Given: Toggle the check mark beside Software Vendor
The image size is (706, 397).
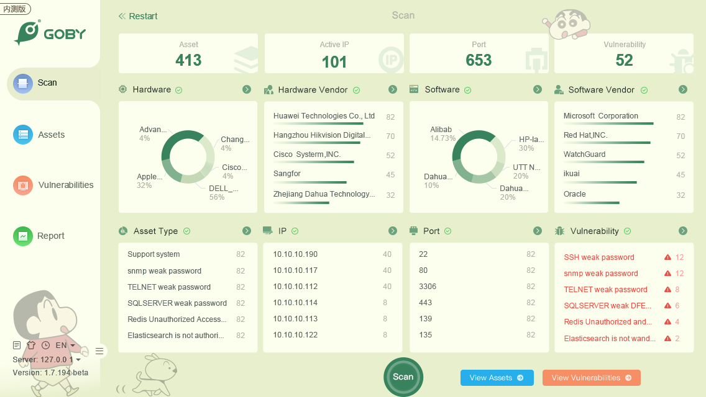Looking at the screenshot, I should click(x=644, y=90).
